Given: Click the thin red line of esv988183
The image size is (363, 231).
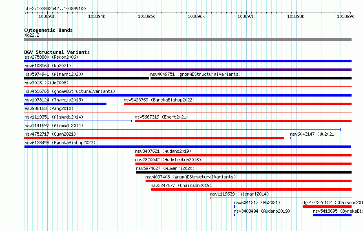Looking at the screenshot, I should click(188, 112).
